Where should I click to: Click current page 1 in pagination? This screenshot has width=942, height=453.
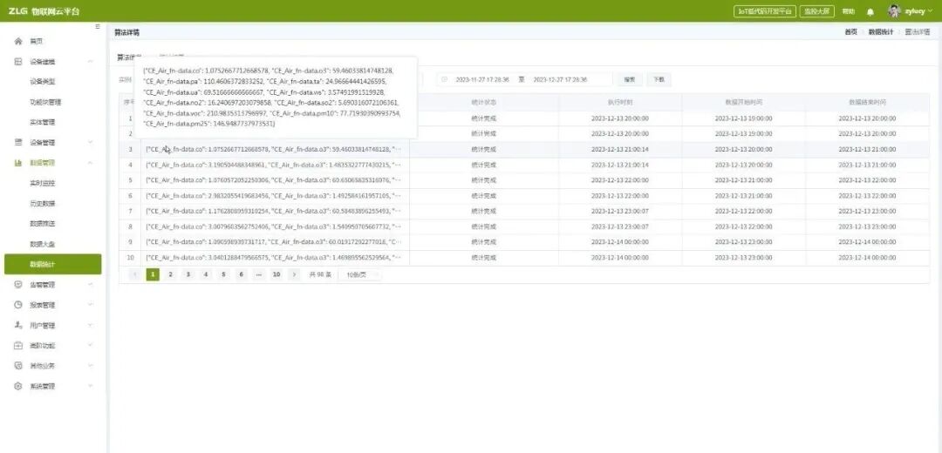pyautogui.click(x=153, y=274)
